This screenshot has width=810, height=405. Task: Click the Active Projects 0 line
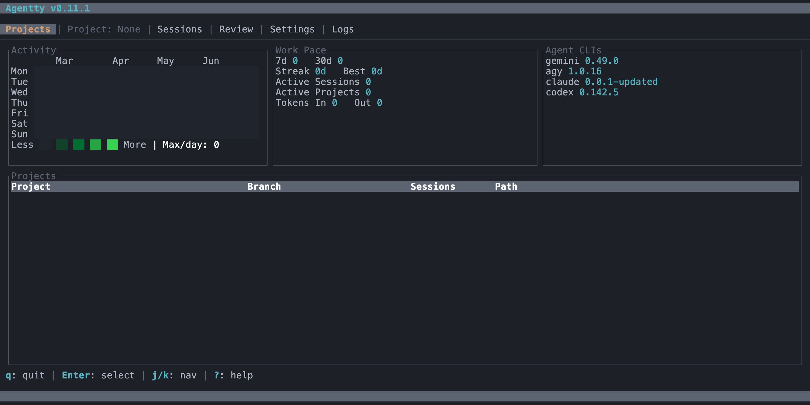323,92
